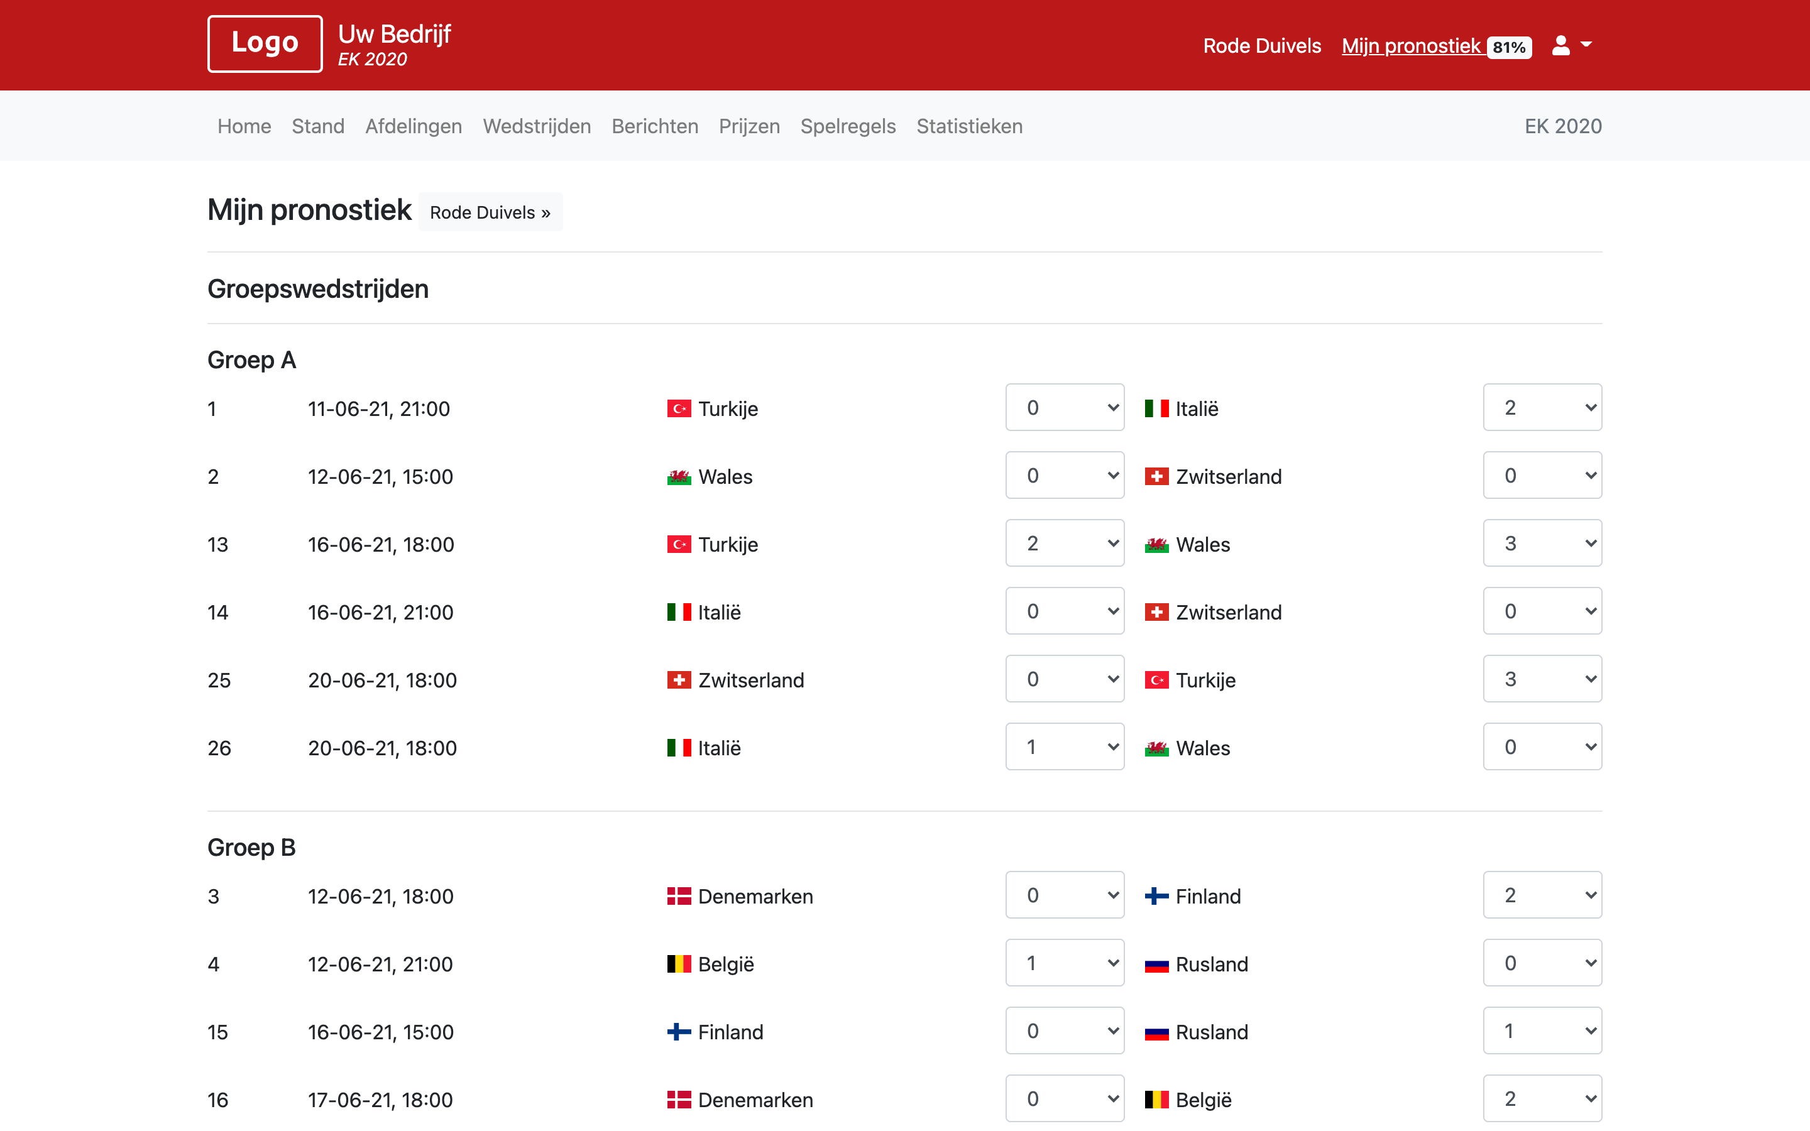Click the 81% completion badge
Image resolution: width=1810 pixels, height=1131 pixels.
[1510, 47]
